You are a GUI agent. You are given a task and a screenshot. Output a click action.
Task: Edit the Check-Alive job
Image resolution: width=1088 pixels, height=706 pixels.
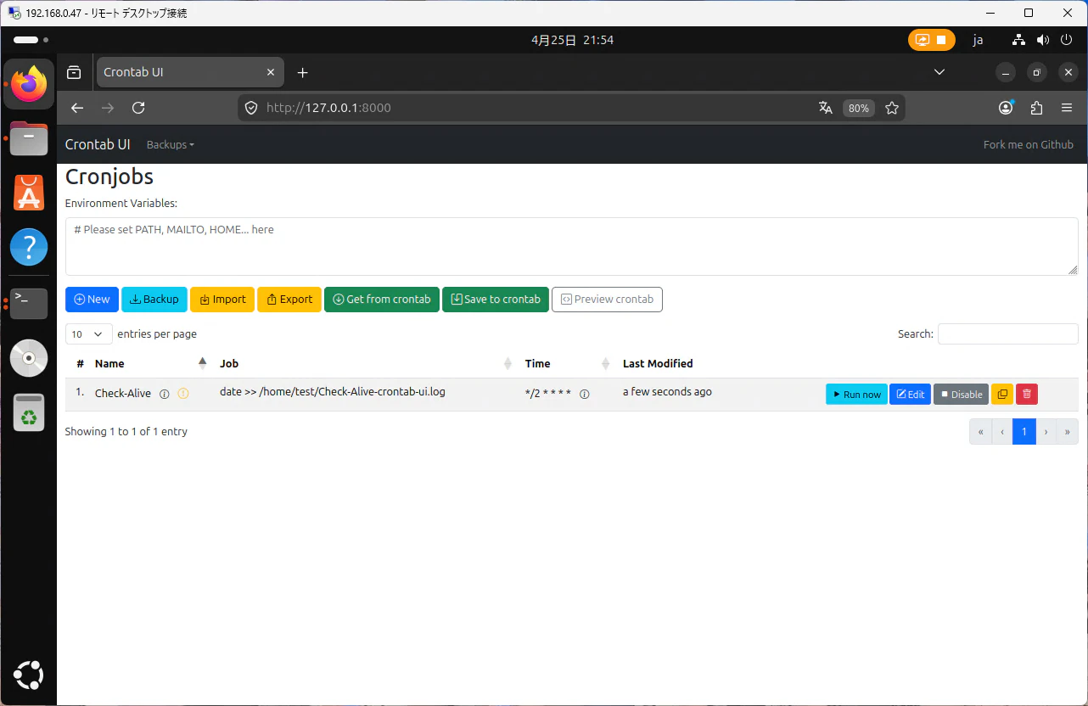pos(910,394)
